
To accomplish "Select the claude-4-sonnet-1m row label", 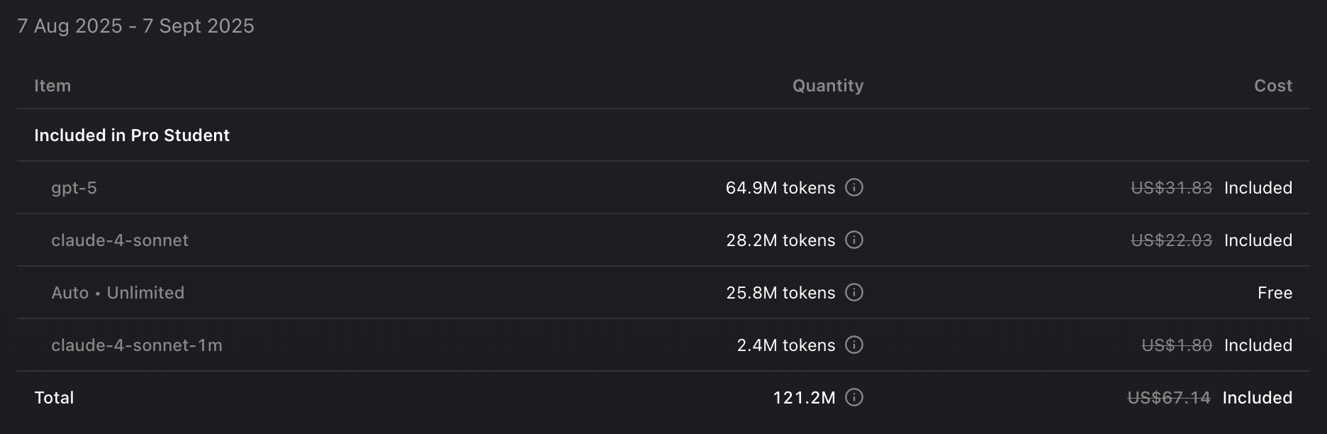I will pos(137,345).
